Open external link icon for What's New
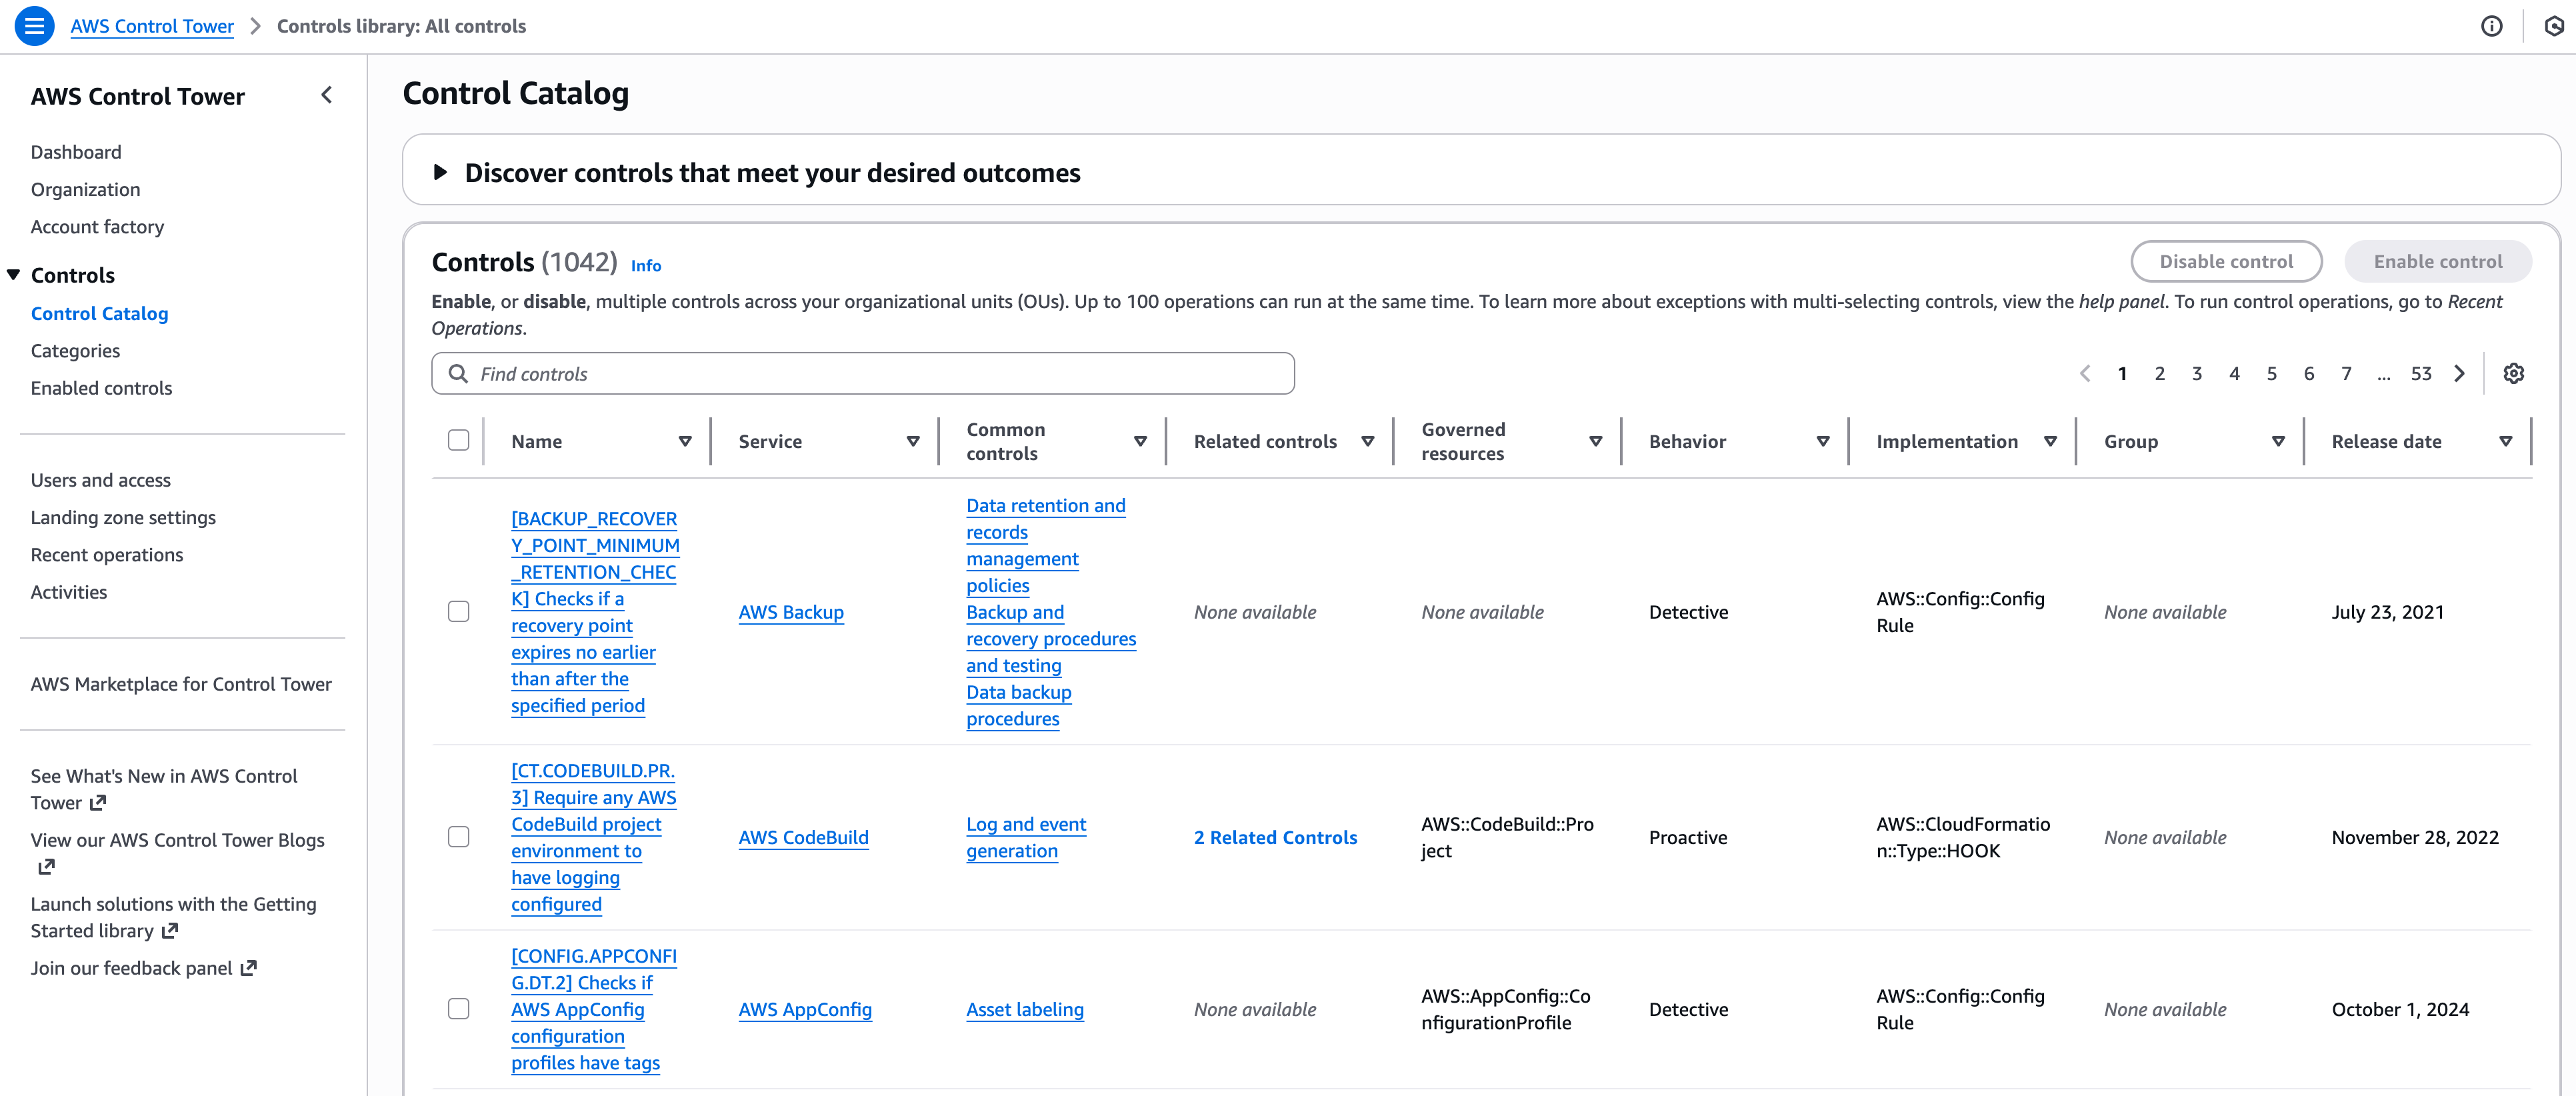 pyautogui.click(x=98, y=803)
